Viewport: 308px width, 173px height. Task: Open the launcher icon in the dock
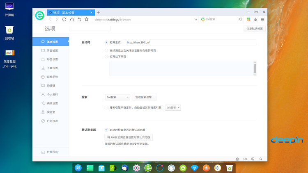pos(78,168)
